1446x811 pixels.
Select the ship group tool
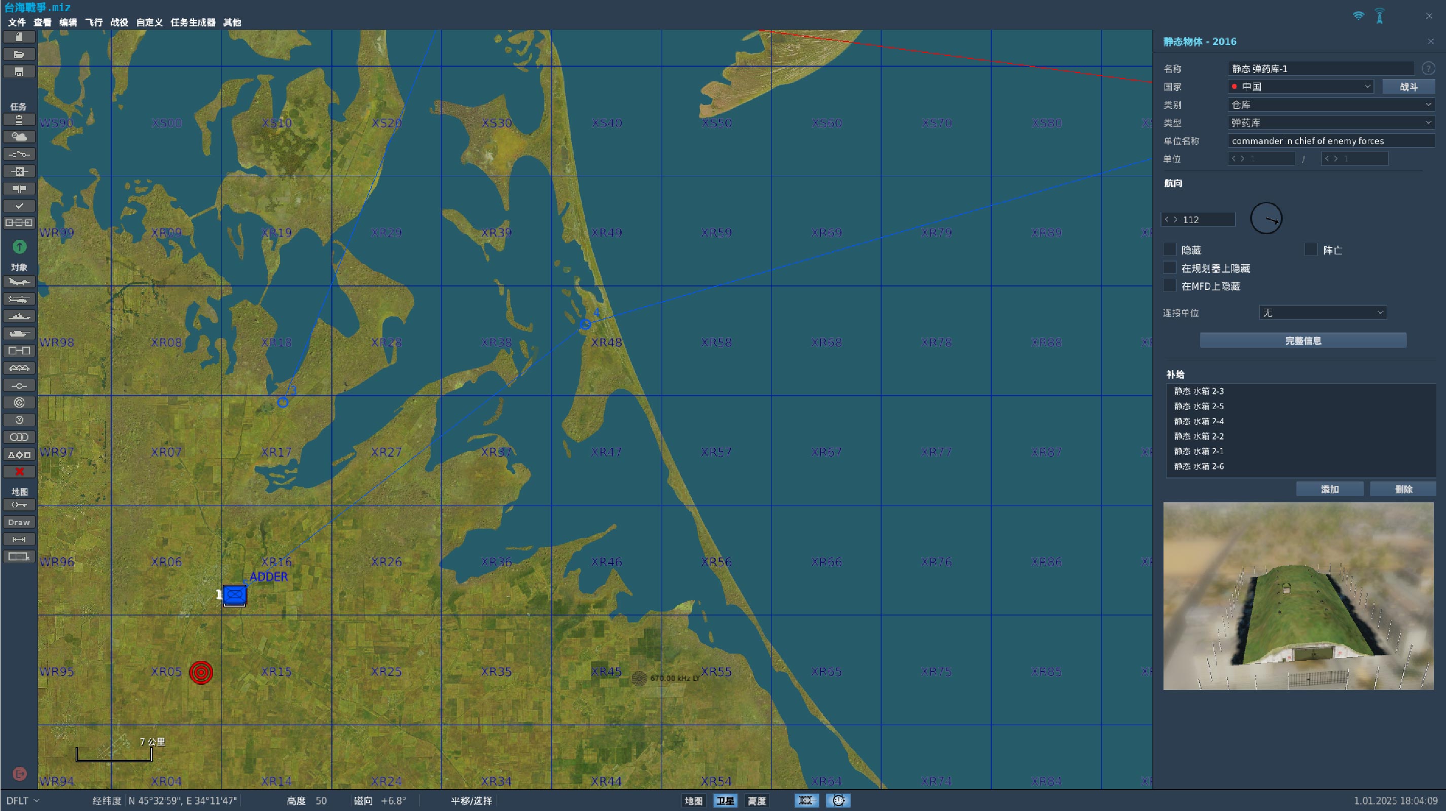(x=19, y=316)
